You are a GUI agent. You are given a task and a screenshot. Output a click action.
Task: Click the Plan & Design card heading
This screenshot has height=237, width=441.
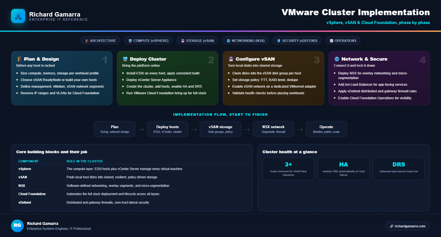(x=41, y=59)
